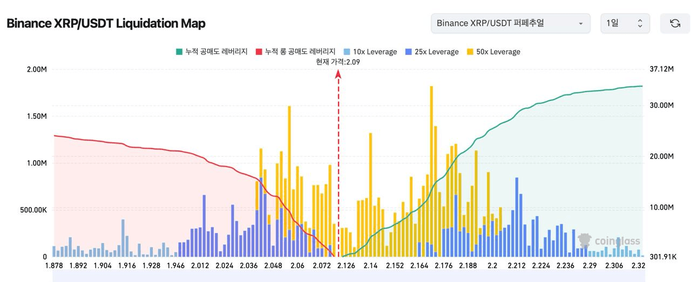
Task: Toggle the 25x Leverage legend item
Action: (x=432, y=52)
